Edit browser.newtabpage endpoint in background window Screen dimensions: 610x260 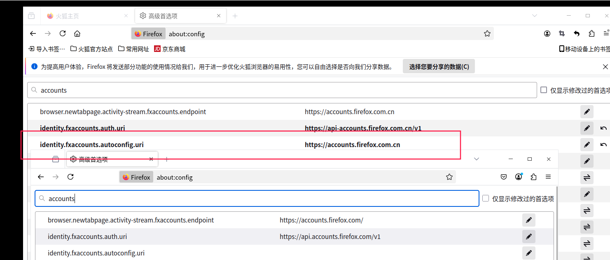click(x=587, y=112)
